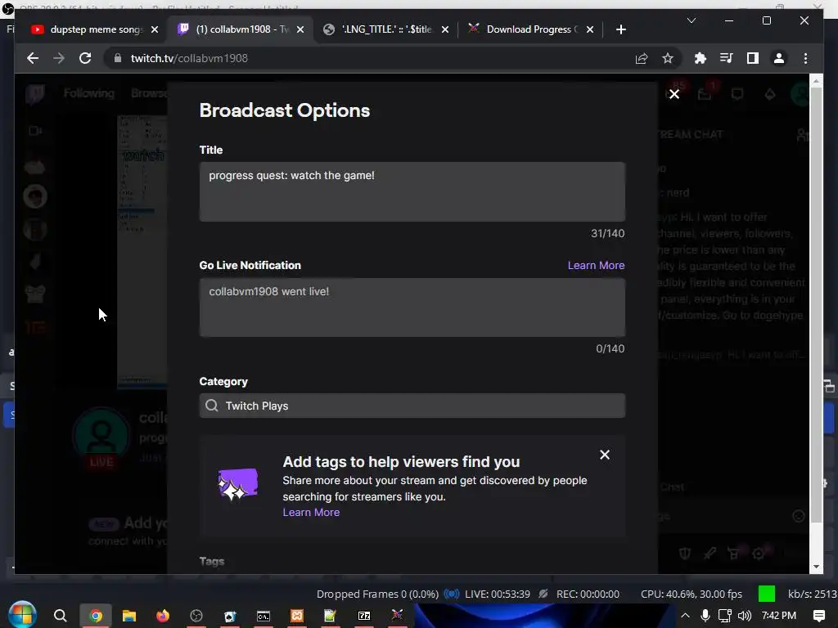Open Chrome profile menu
Viewport: 838px width, 628px height.
(x=779, y=58)
